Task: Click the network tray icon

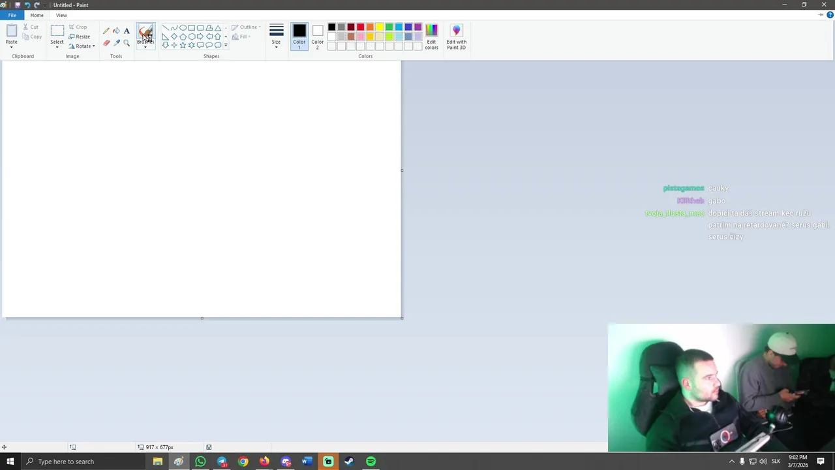Action: tap(752, 462)
